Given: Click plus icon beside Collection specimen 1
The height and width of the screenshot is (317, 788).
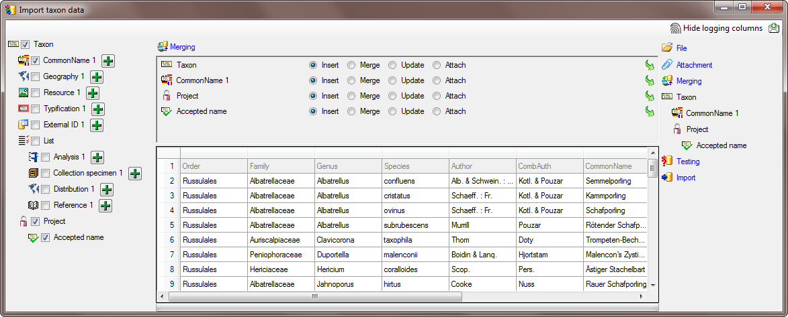Looking at the screenshot, I should [x=135, y=174].
